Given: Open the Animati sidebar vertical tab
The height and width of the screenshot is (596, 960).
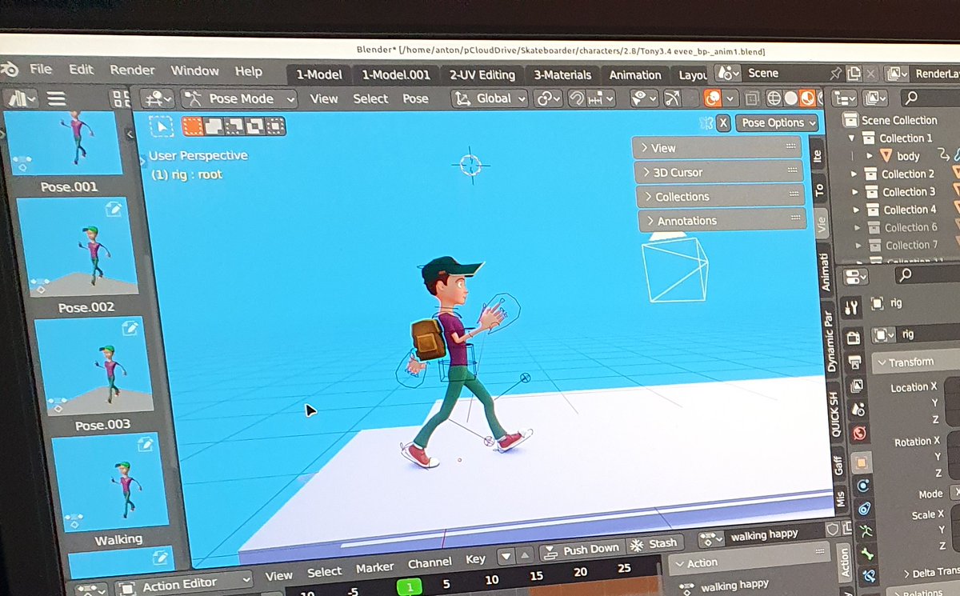Looking at the screenshot, I should pyautogui.click(x=825, y=272).
